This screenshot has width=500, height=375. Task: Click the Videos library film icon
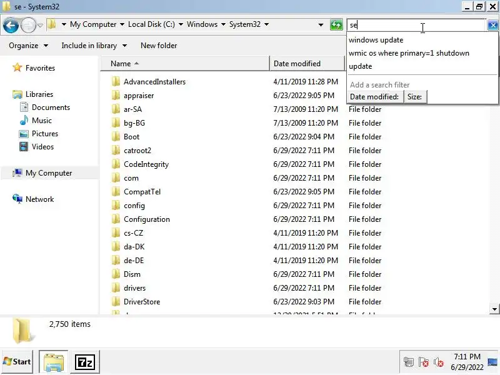[24, 147]
